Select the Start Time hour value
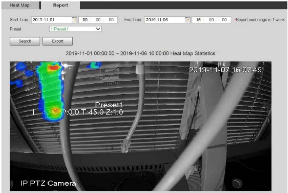The image size is (288, 193). coord(85,20)
